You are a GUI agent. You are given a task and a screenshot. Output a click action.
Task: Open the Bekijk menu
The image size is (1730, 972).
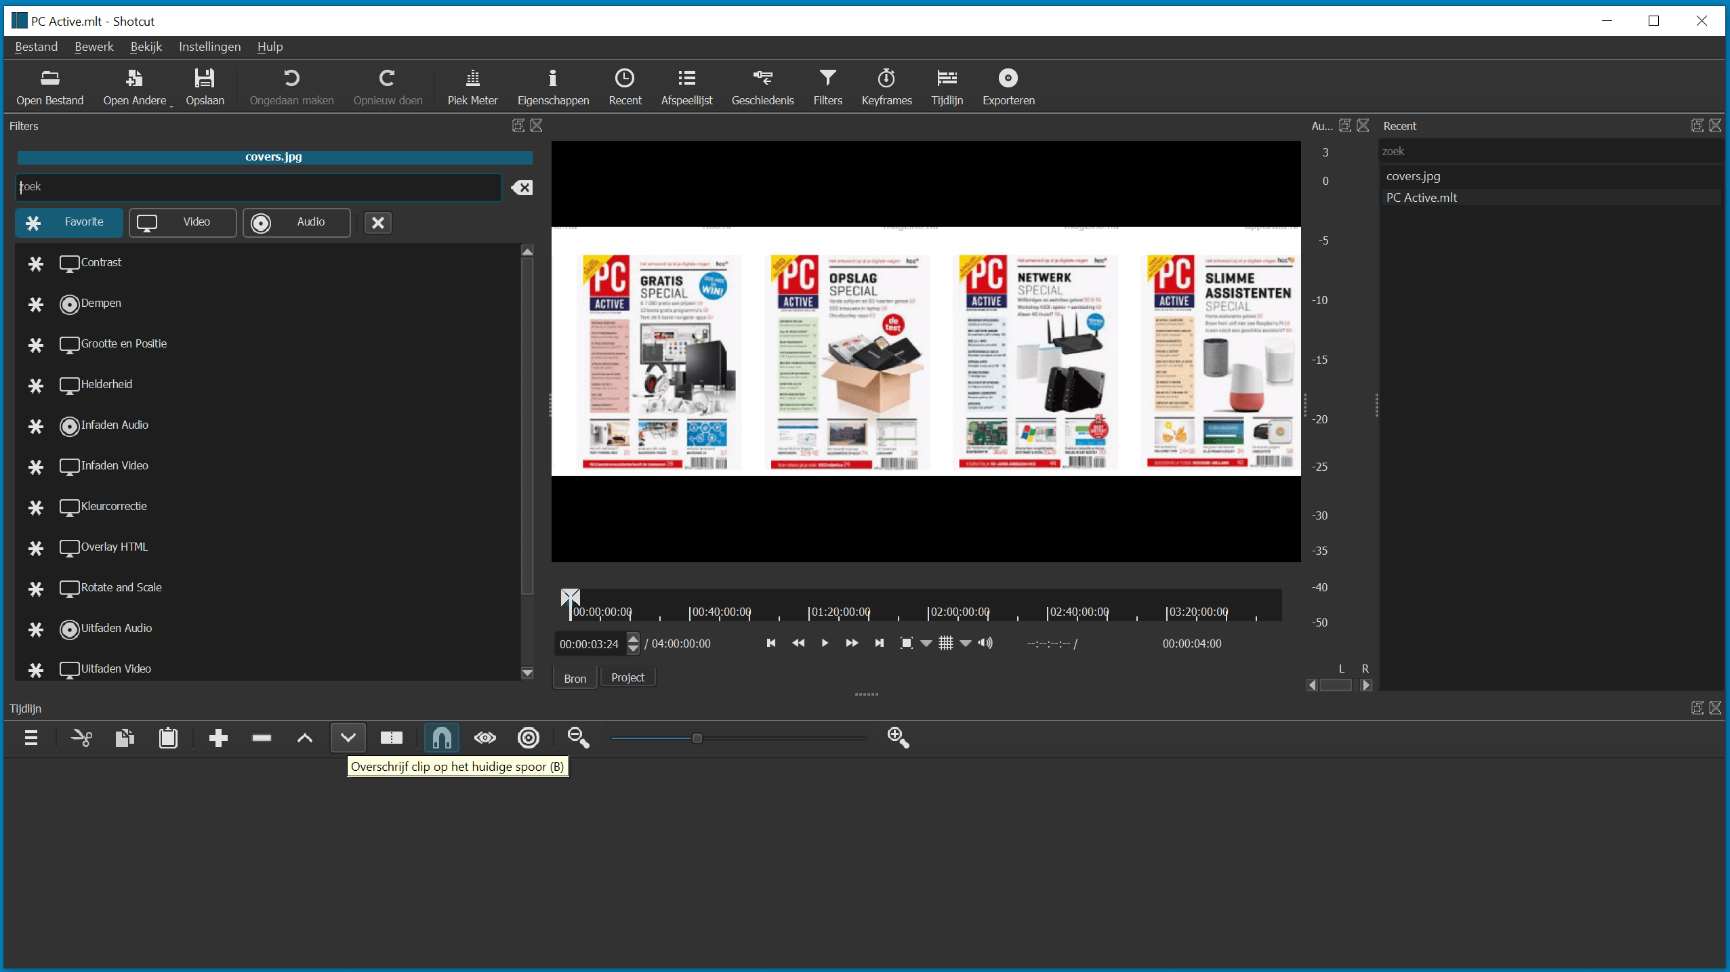click(146, 47)
